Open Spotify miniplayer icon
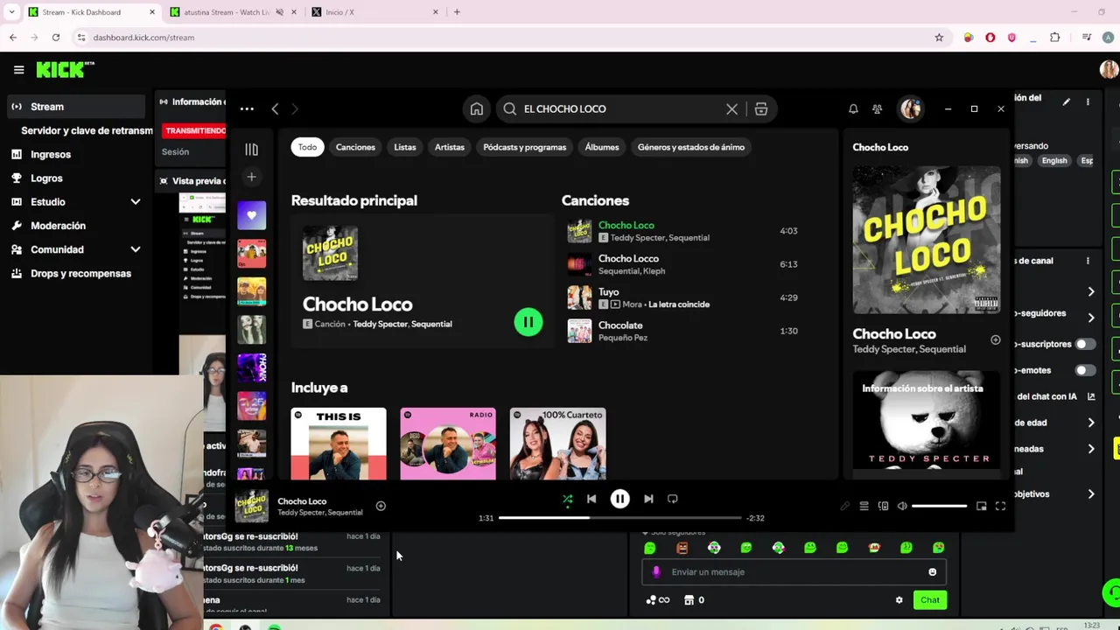This screenshot has width=1120, height=630. click(981, 506)
